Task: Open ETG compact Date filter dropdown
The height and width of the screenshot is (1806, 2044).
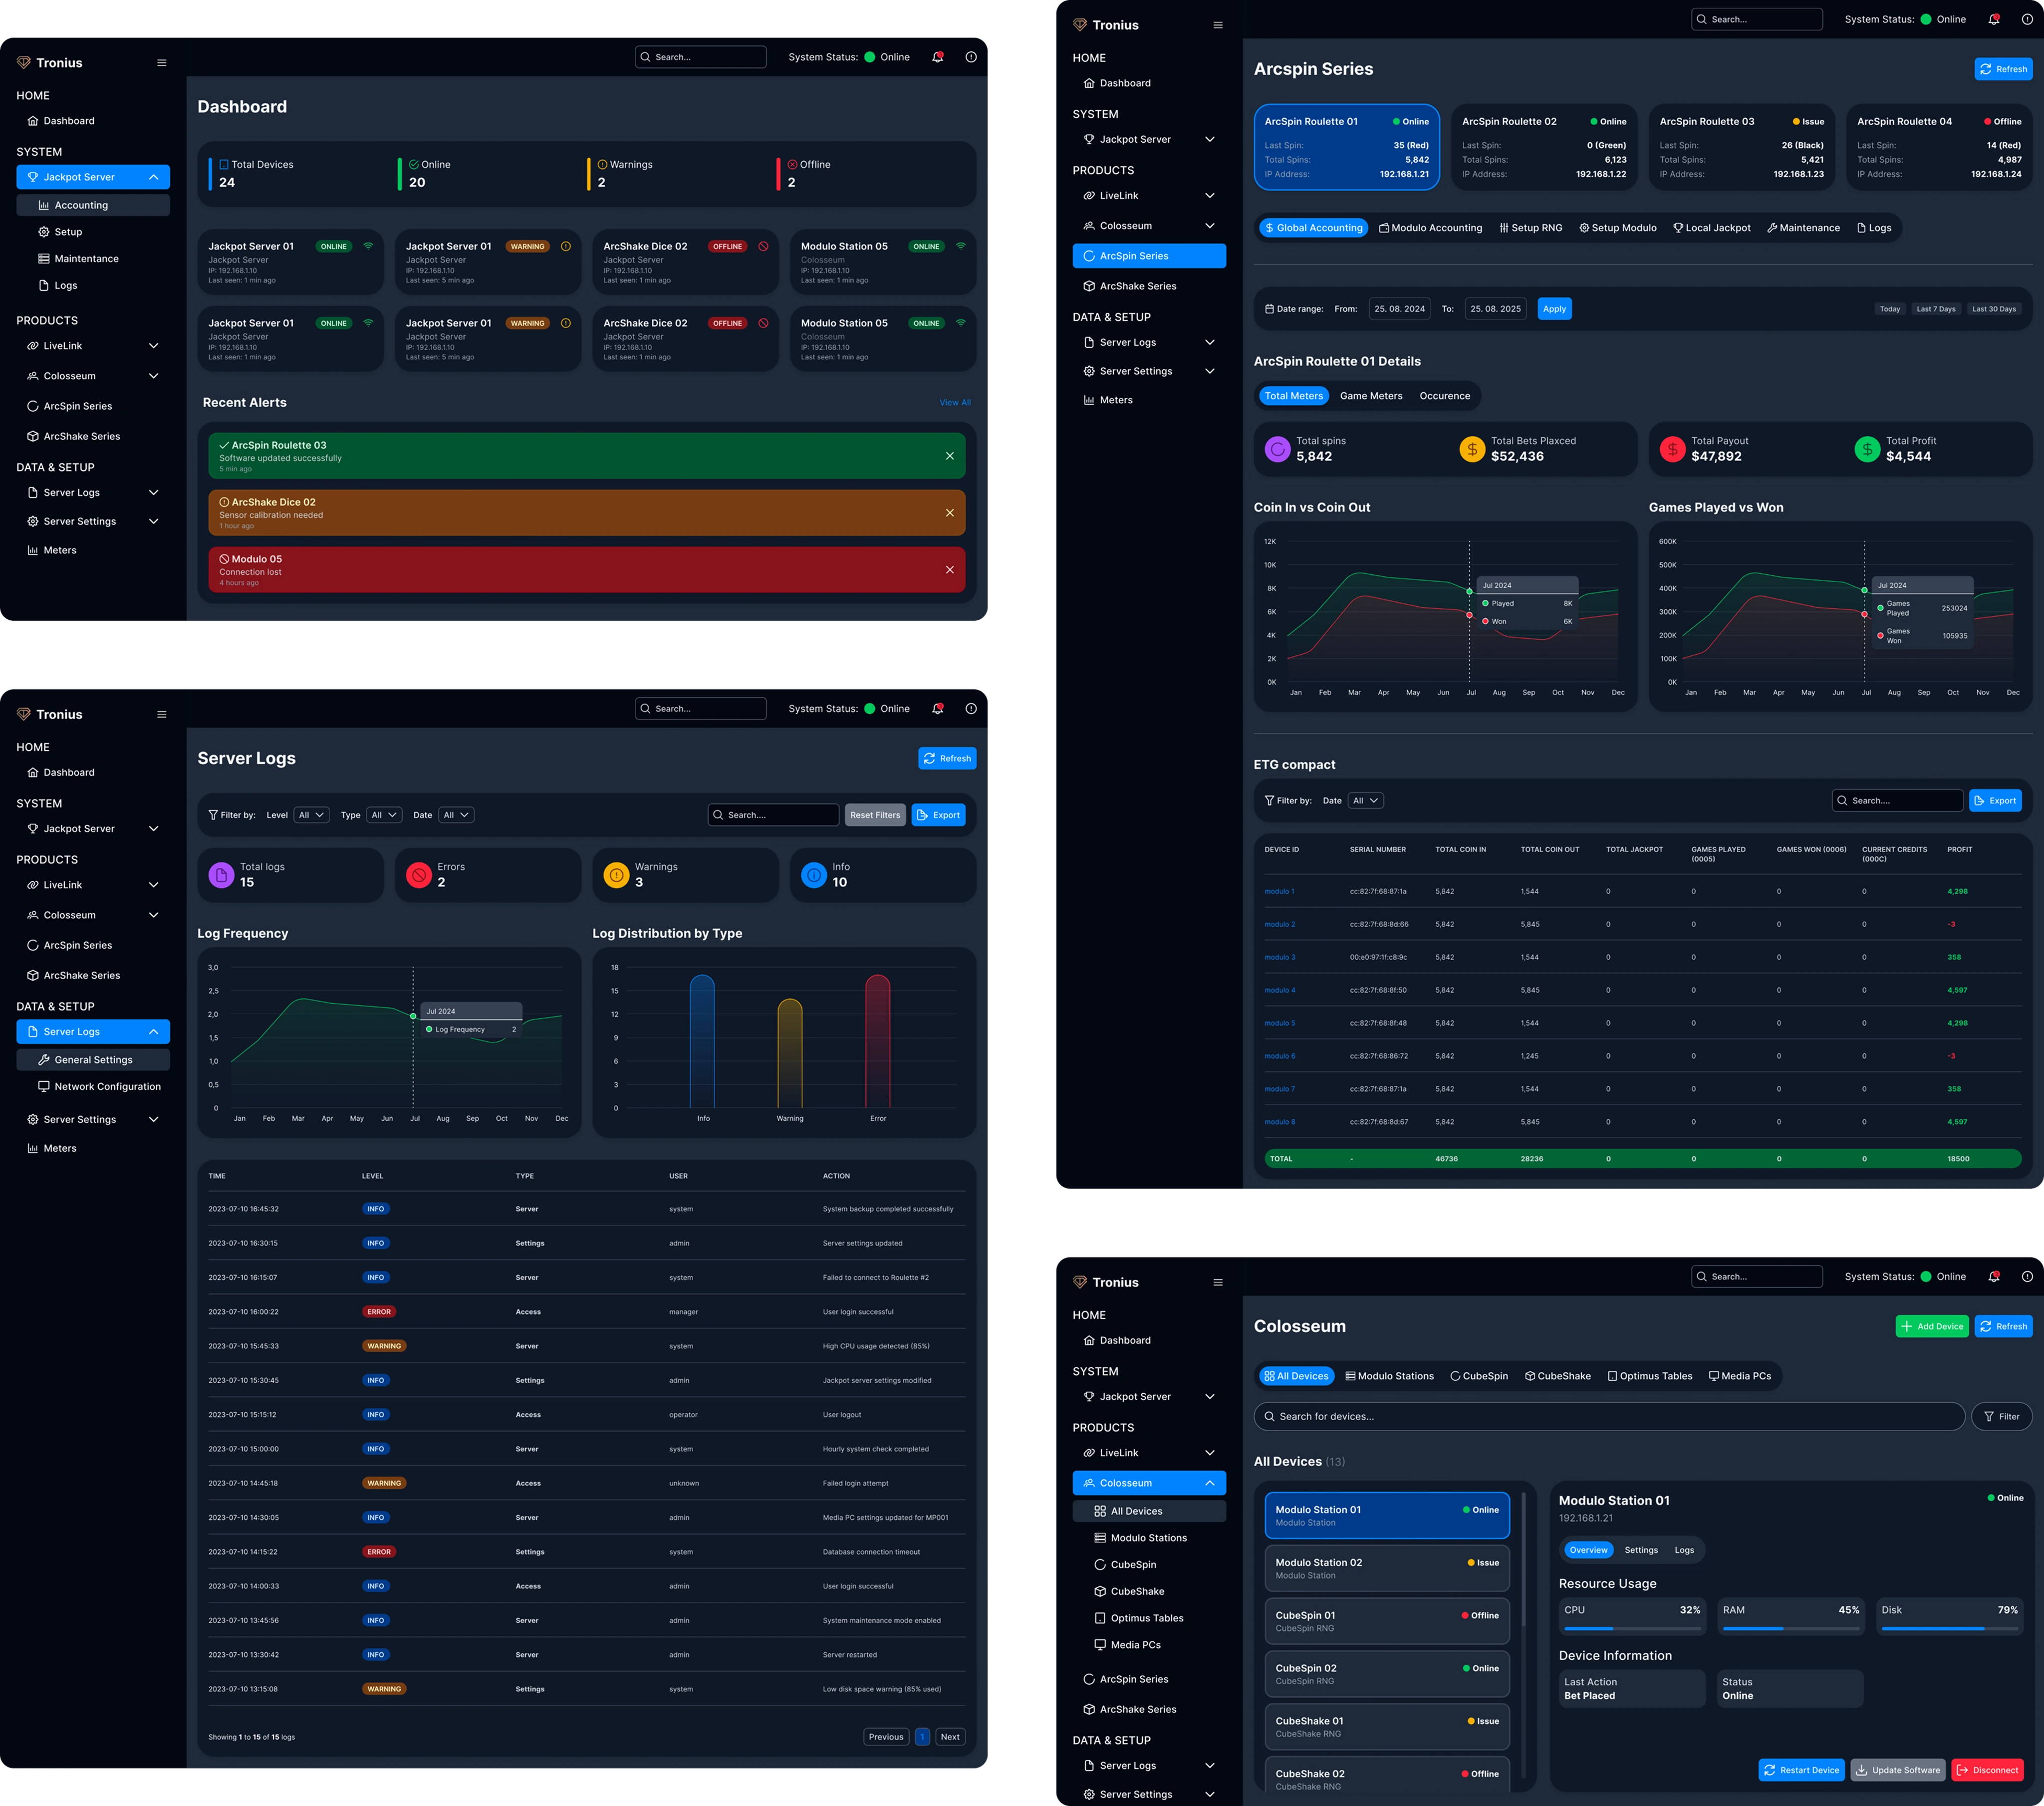Action: tap(1365, 801)
